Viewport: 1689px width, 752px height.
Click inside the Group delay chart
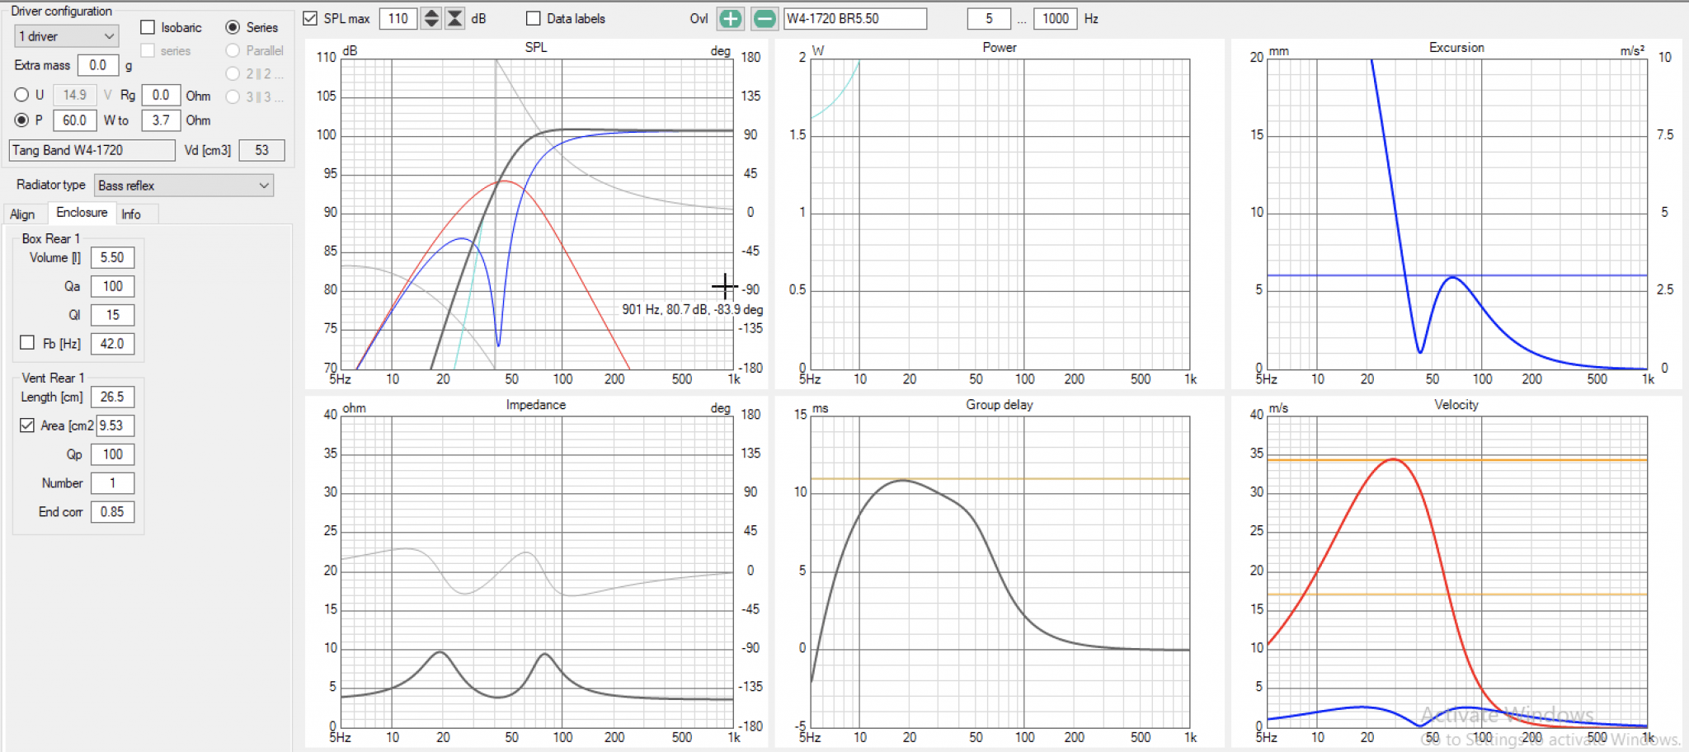[1000, 571]
